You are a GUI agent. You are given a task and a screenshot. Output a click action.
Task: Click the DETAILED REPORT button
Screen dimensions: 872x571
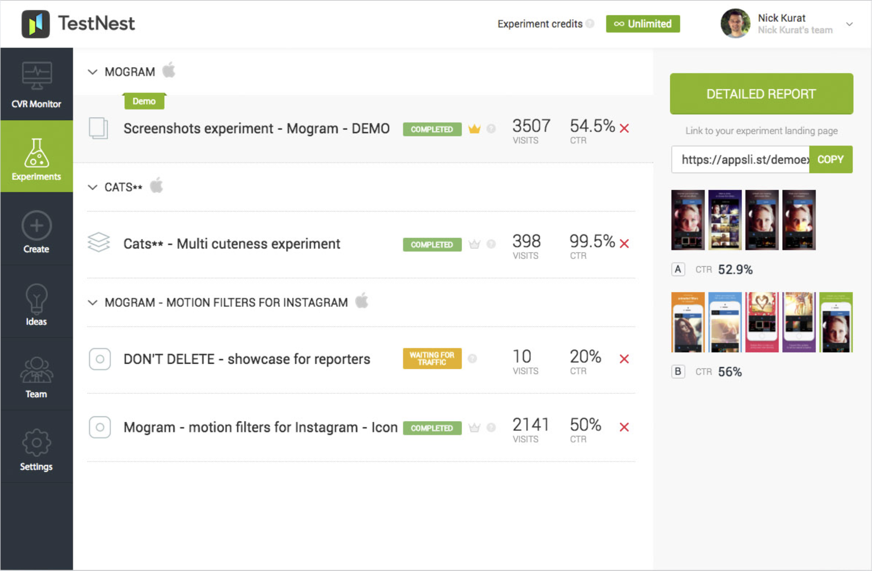pyautogui.click(x=761, y=94)
